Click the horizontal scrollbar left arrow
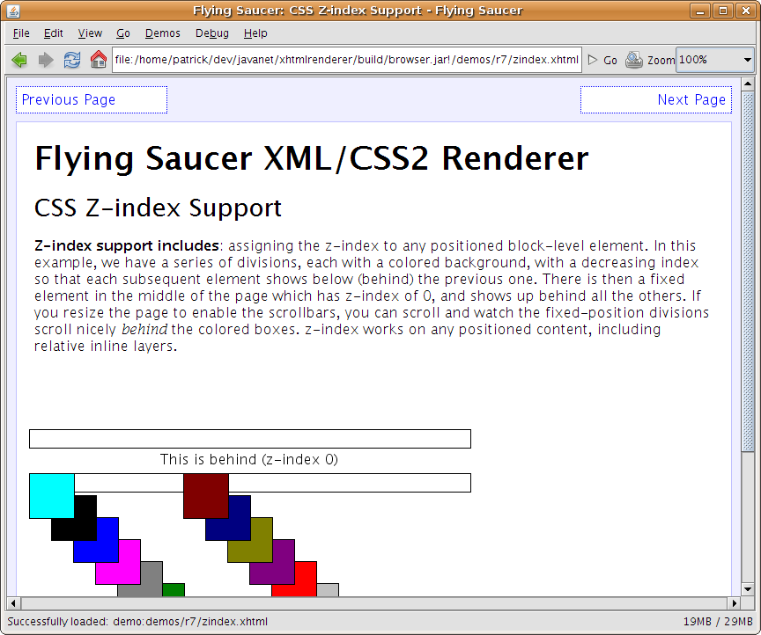Screen dimensions: 761x635 pos(13,603)
